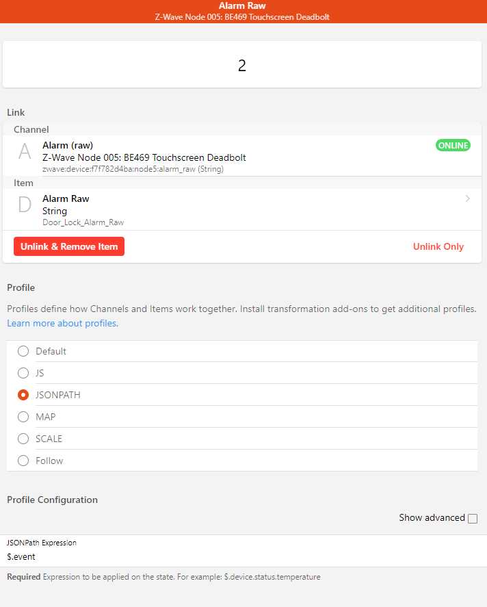Enable the Show advanced checkbox

click(x=473, y=519)
